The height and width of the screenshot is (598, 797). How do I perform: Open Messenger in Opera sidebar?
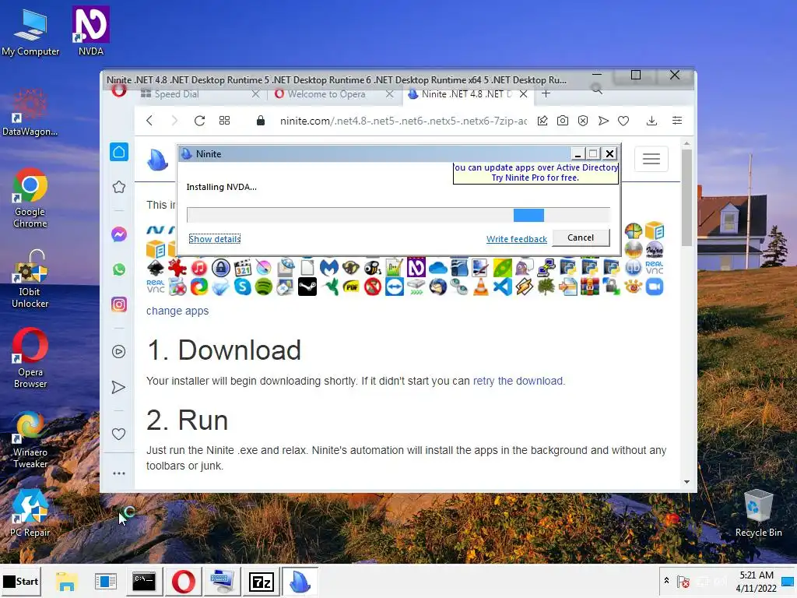coord(119,234)
